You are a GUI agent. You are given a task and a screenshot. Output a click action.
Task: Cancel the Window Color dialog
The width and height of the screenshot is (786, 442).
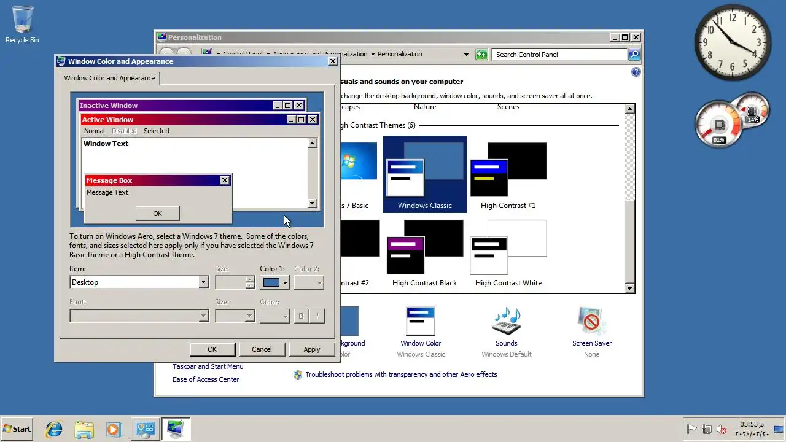point(262,349)
